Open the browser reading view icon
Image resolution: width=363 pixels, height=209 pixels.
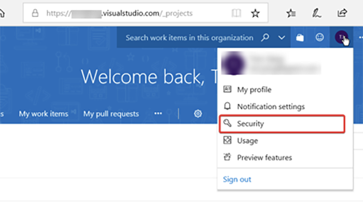pos(236,13)
